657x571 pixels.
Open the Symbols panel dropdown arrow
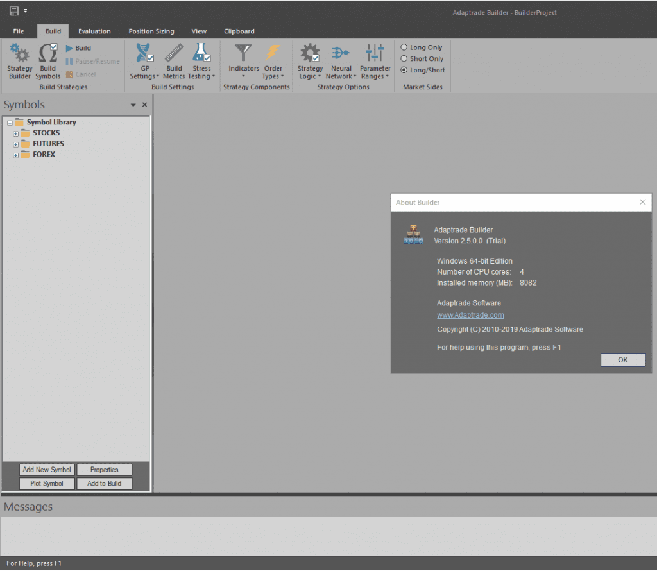[133, 105]
